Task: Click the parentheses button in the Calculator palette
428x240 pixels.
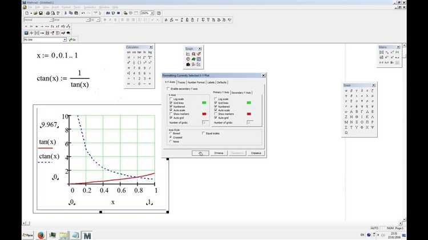Action: 139,63
